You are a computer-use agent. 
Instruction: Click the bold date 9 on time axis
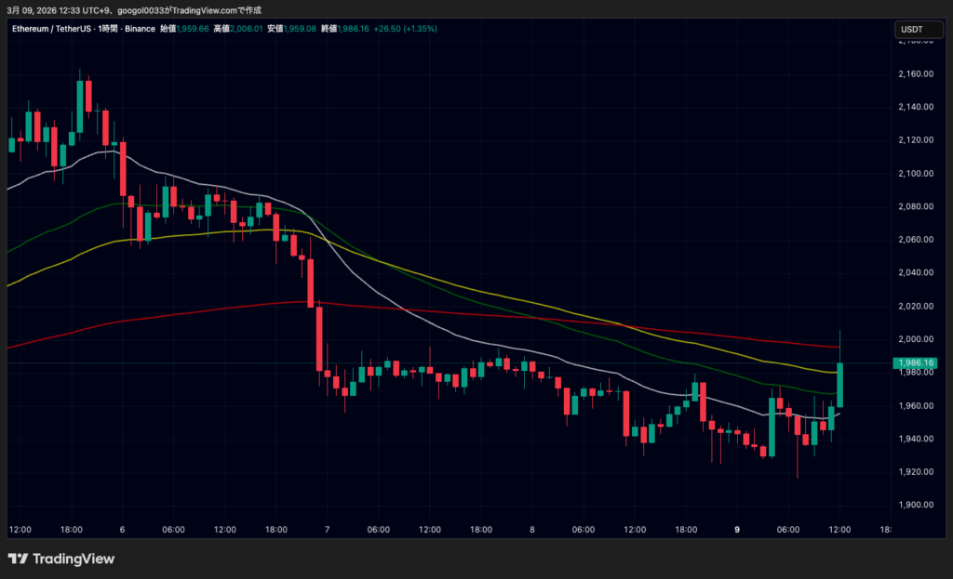tap(737, 529)
